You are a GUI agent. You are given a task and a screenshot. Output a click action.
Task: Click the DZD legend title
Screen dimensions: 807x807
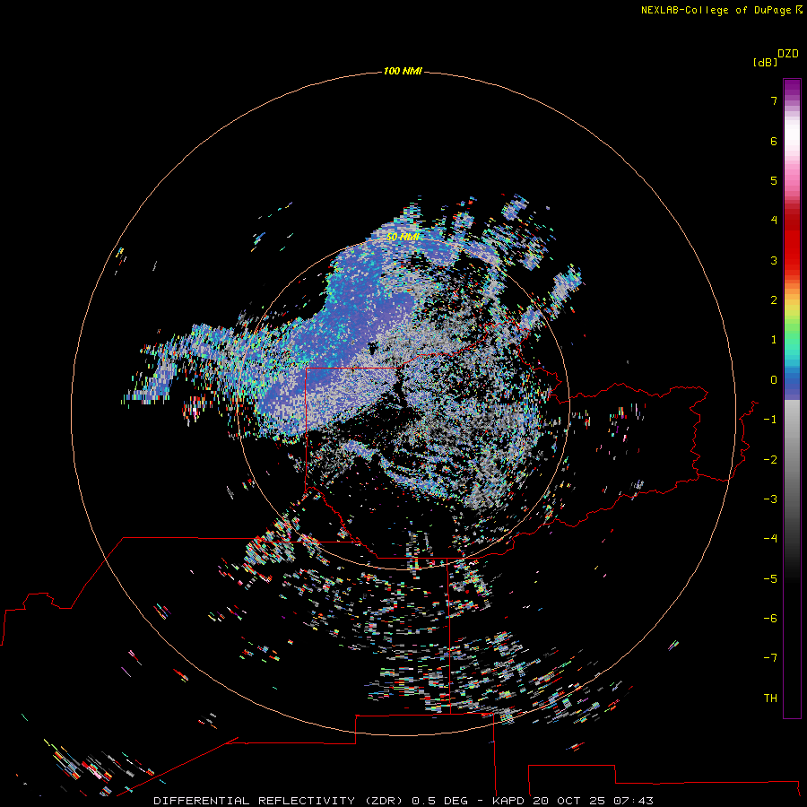click(788, 54)
